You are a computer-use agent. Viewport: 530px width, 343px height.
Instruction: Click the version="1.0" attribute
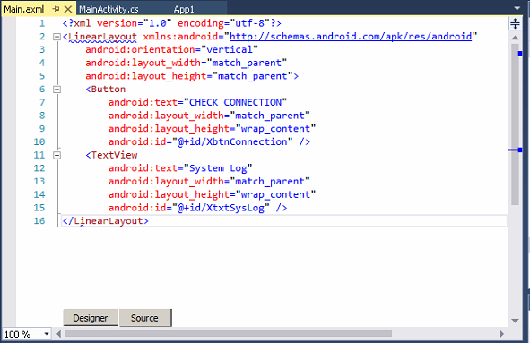(135, 23)
